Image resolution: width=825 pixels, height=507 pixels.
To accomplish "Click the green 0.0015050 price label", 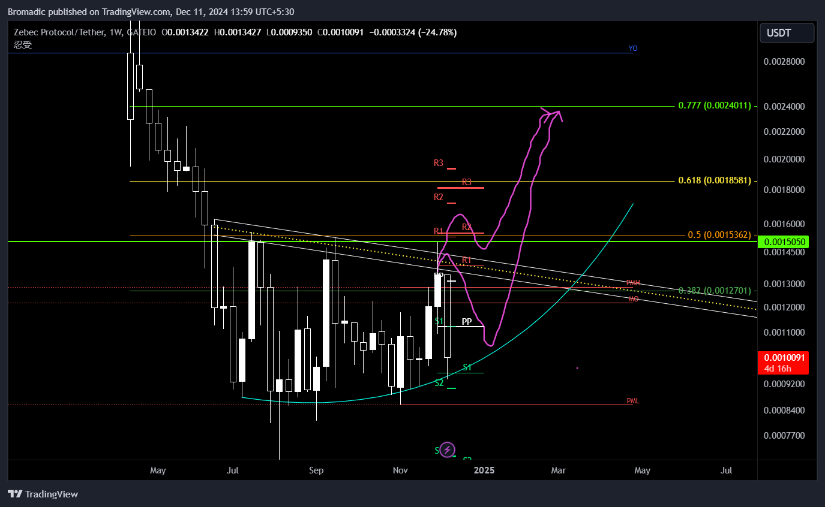I will 784,242.
